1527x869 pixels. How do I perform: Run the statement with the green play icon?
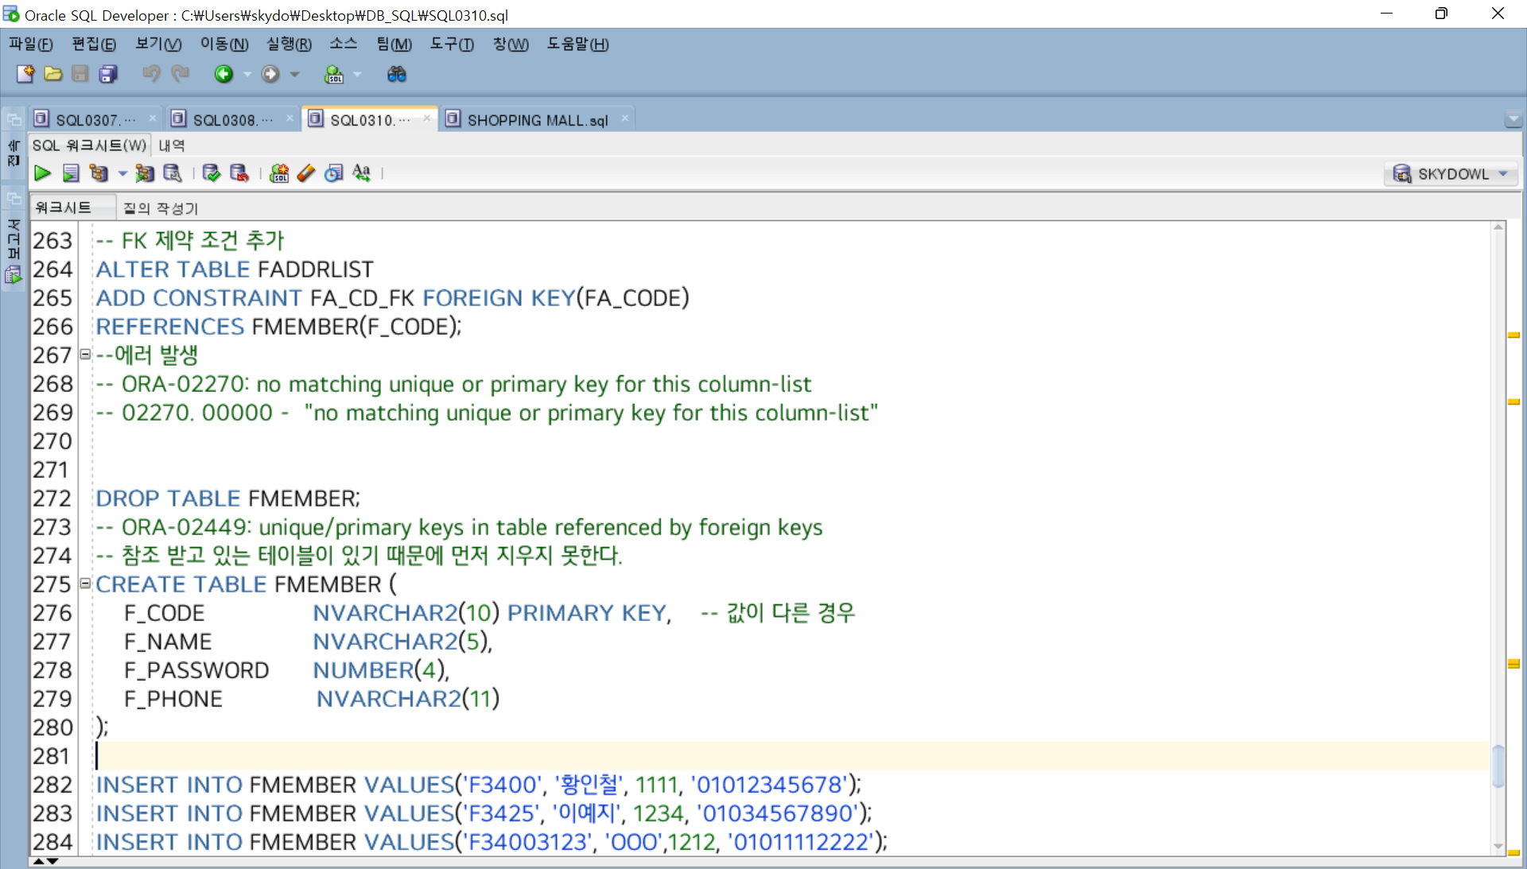(42, 173)
